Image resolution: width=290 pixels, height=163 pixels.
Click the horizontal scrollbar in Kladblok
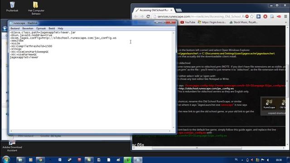91,131
